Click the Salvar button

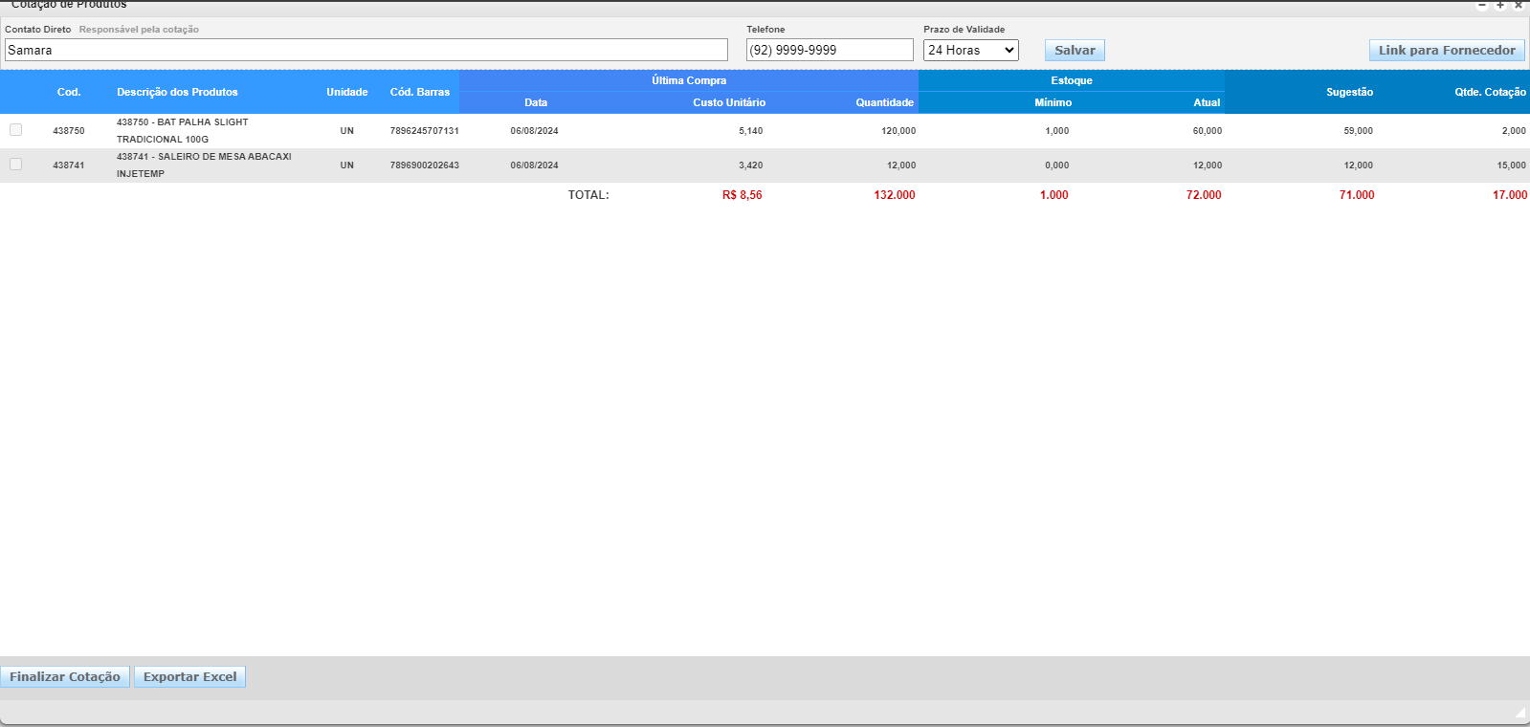coord(1075,50)
